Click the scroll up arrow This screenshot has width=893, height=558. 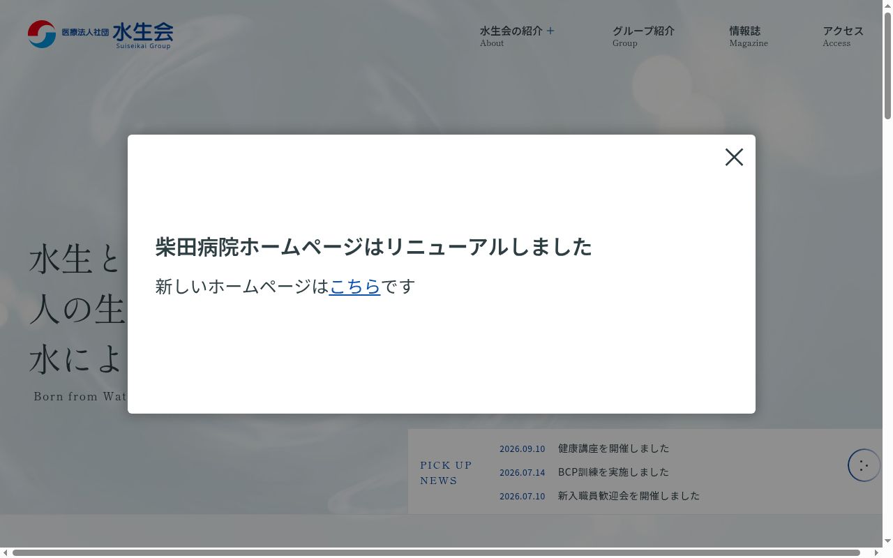coord(887,6)
